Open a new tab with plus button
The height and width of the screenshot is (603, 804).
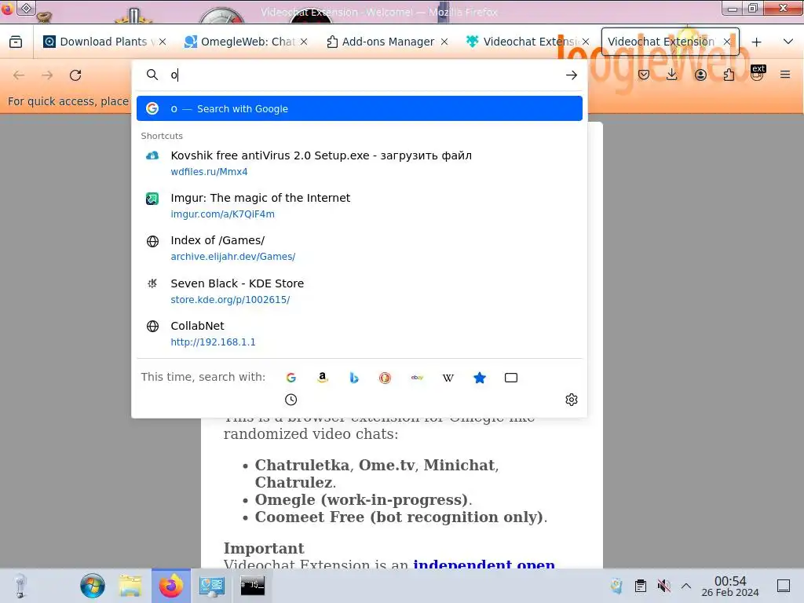pos(756,42)
